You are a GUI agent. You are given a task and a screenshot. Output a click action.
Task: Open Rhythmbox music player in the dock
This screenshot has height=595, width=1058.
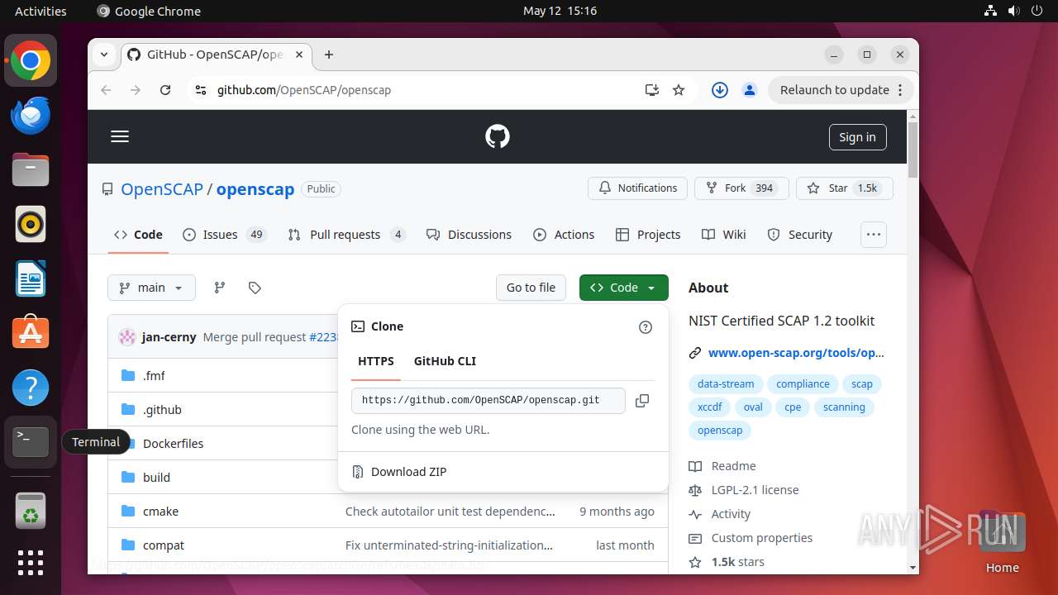[31, 224]
